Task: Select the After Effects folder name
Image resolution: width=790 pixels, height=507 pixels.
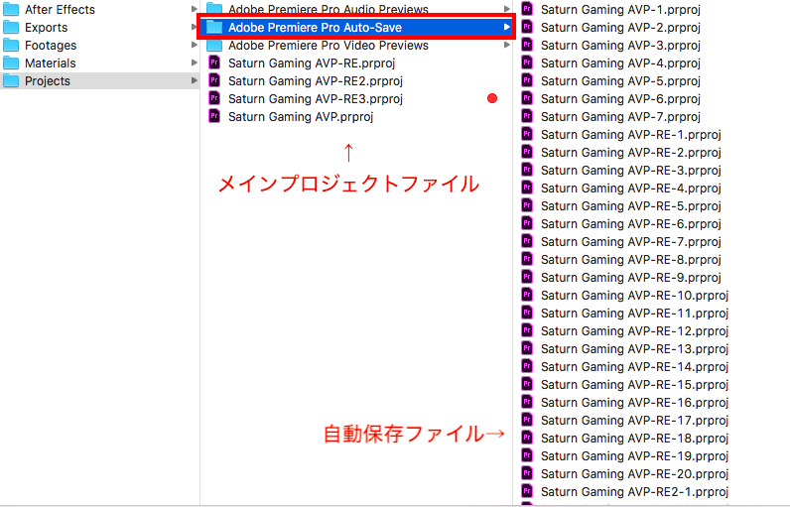Action: [x=60, y=10]
